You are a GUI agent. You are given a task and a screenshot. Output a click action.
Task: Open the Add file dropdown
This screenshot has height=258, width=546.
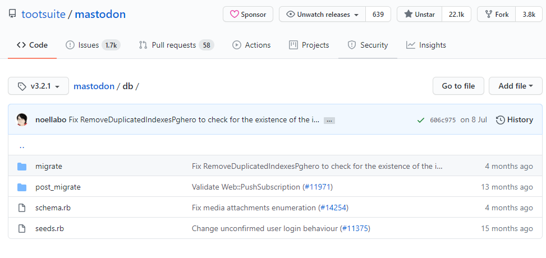click(x=516, y=86)
